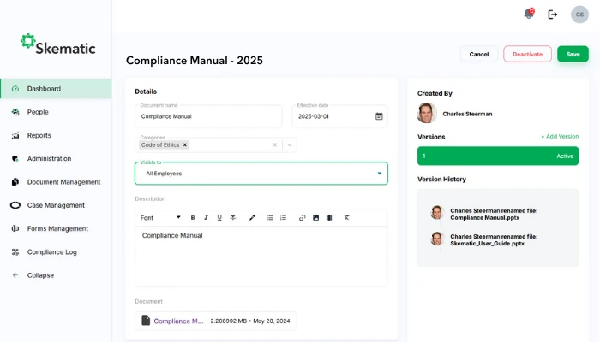Open the notifications bell
600x342 pixels.
529,14
